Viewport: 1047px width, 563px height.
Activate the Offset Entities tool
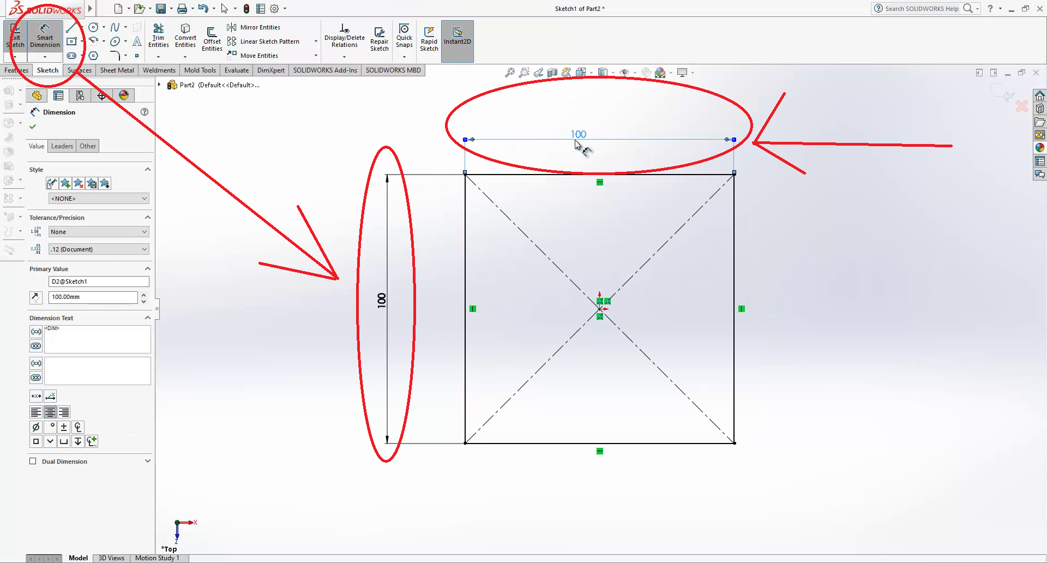pyautogui.click(x=212, y=38)
